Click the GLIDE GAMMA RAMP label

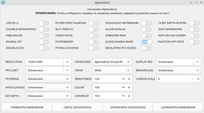(119, 42)
